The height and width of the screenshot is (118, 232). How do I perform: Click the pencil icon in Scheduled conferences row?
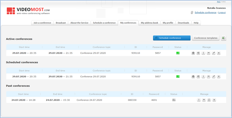click(213, 77)
